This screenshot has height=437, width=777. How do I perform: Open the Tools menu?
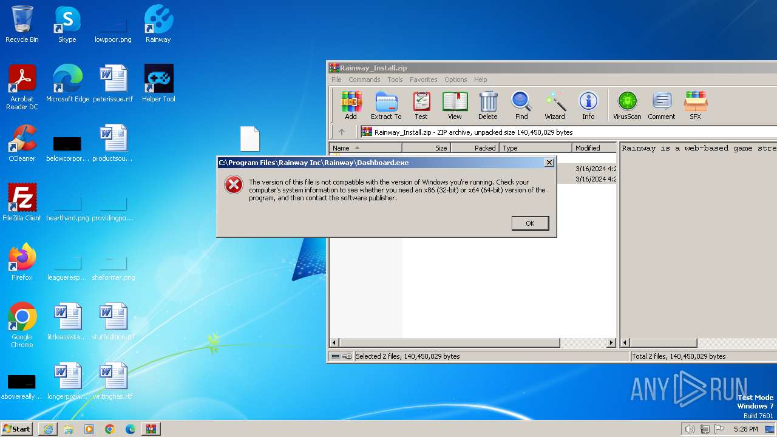pos(395,80)
